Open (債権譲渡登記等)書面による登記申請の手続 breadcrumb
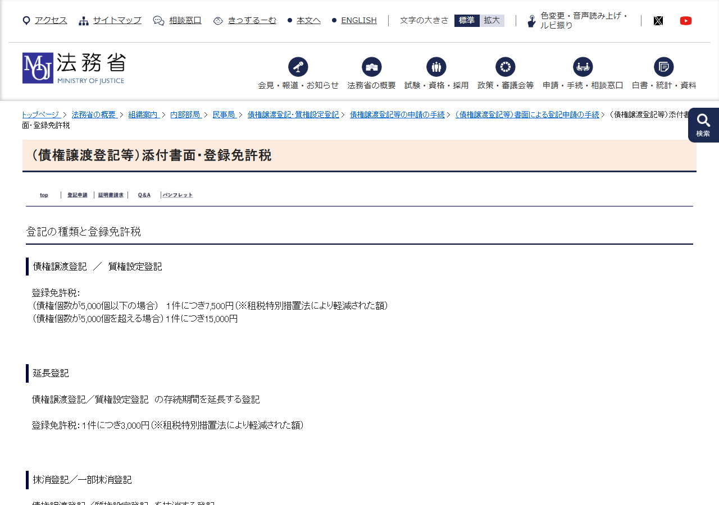The image size is (719, 505). click(527, 114)
